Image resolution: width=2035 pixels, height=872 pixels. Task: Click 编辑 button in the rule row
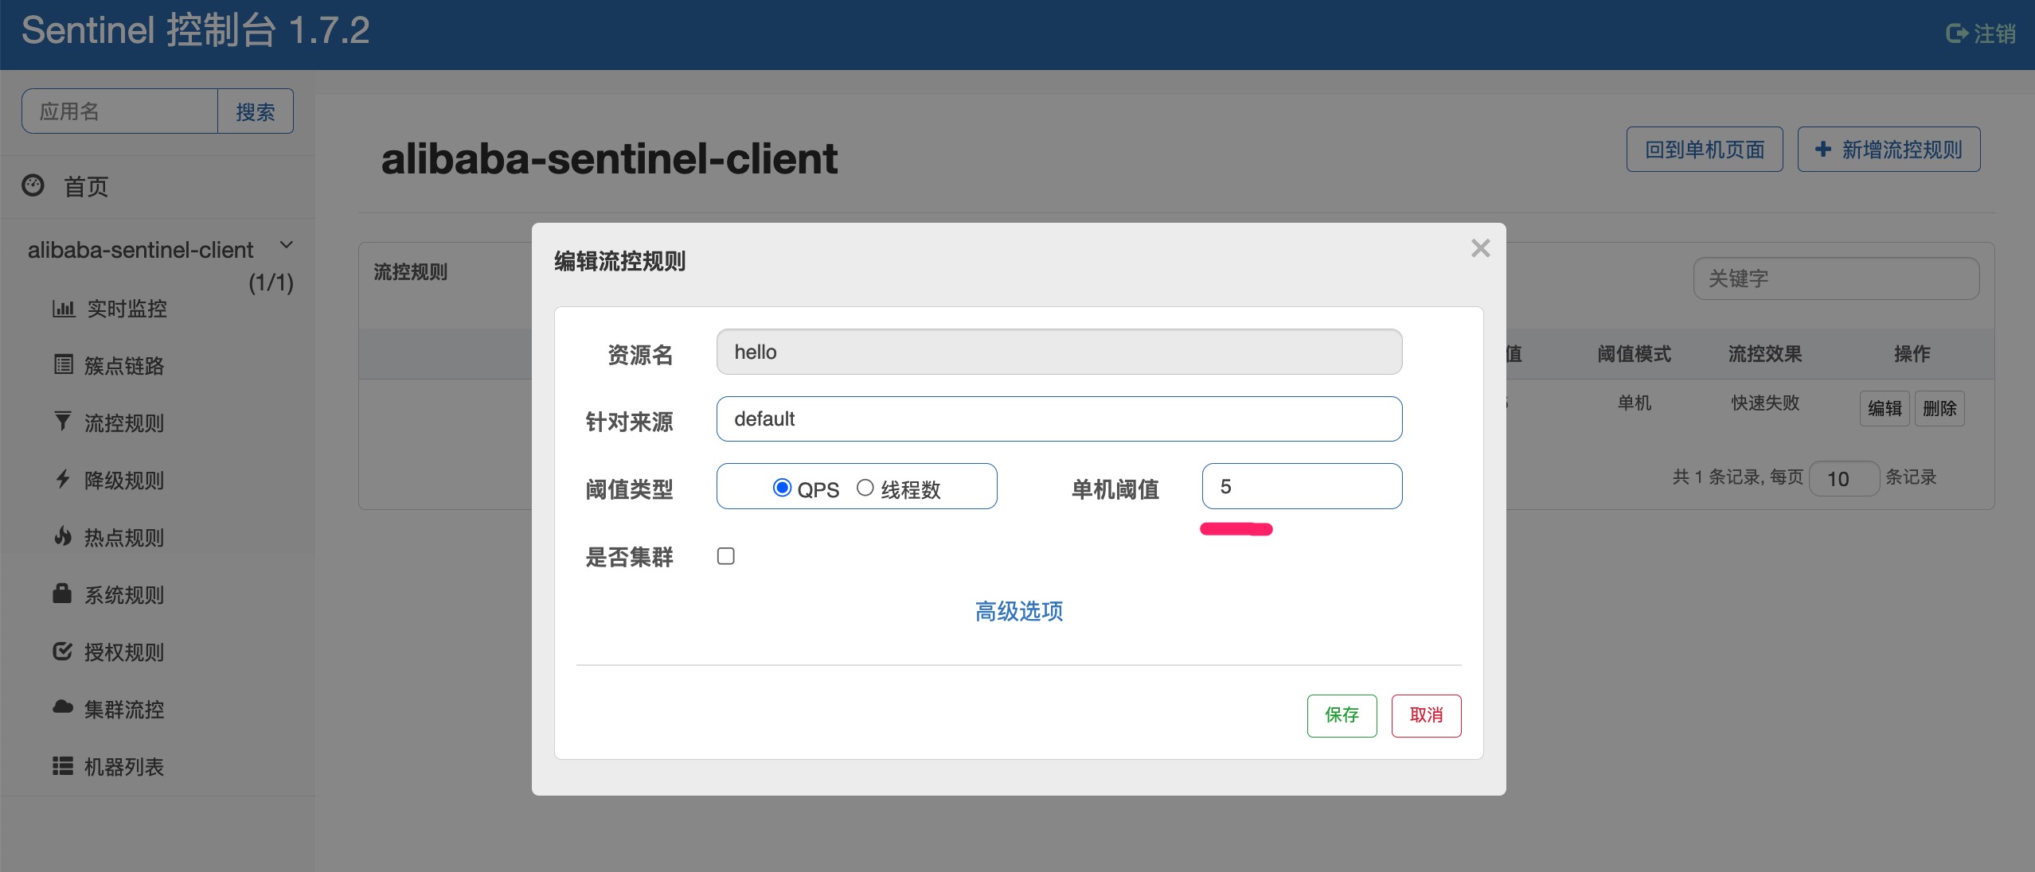coord(1885,408)
